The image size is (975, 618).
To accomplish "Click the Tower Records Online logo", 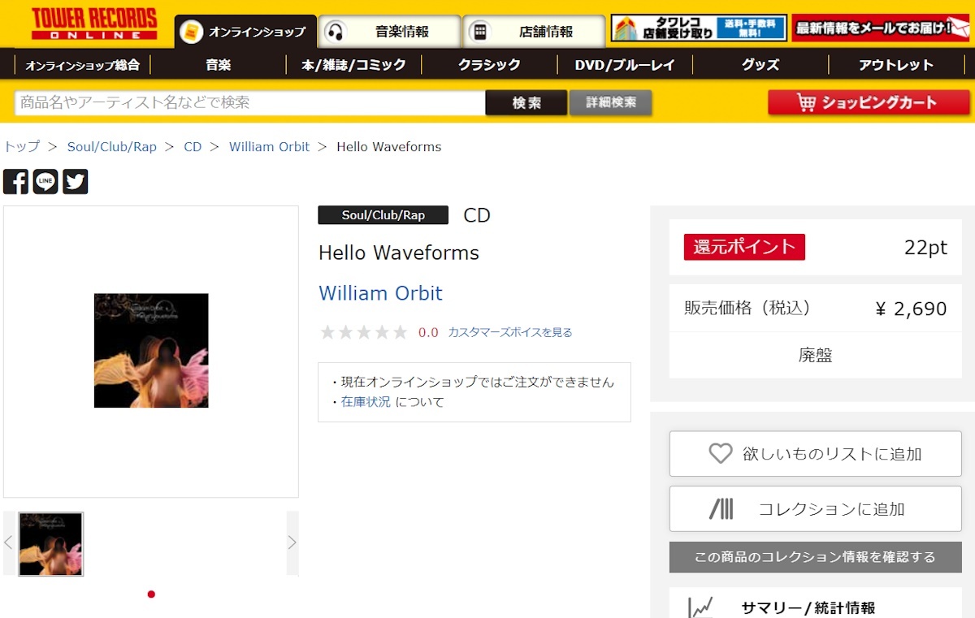I will pos(94,24).
